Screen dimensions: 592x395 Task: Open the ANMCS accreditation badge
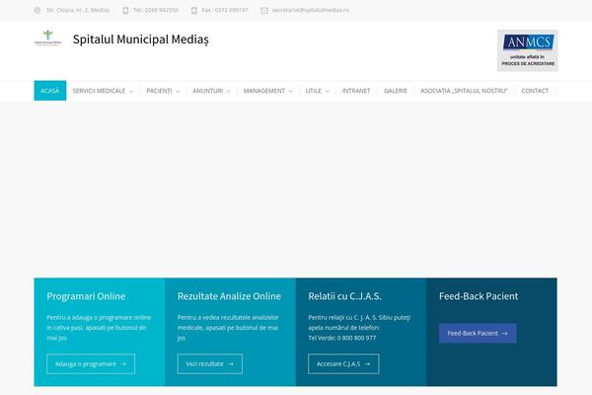point(528,50)
